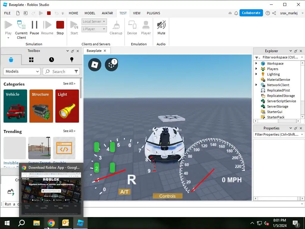305x229 pixels.
Task: Open the Play button dropdown arrow
Action: pos(8,38)
